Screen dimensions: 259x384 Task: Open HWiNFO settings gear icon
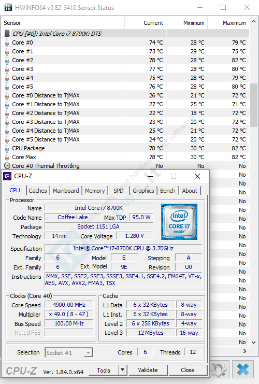point(219,369)
